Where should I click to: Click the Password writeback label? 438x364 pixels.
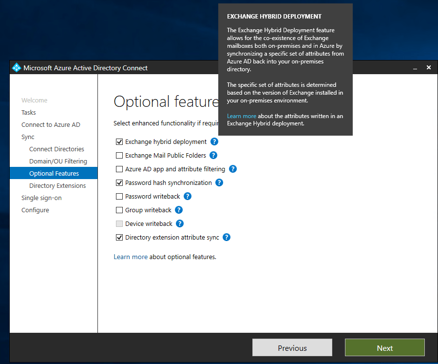click(x=152, y=197)
